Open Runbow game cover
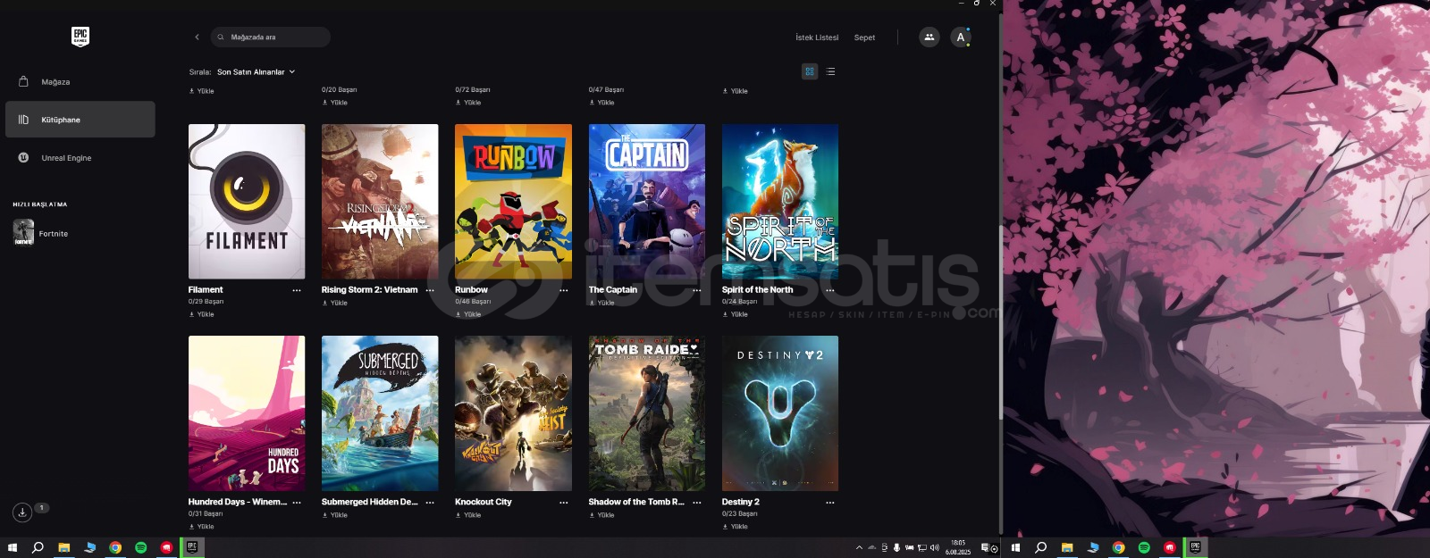The image size is (1430, 558). click(513, 202)
